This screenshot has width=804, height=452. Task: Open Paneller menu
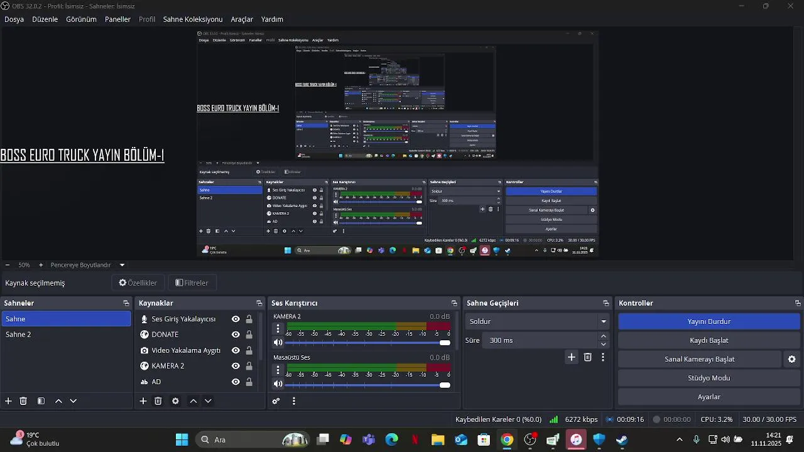point(117,19)
